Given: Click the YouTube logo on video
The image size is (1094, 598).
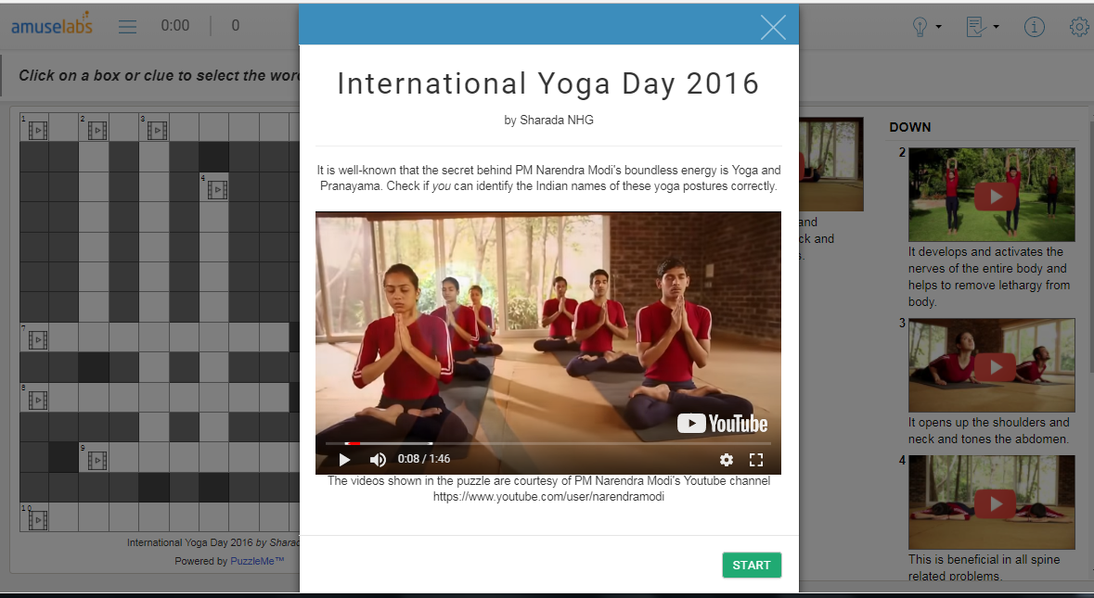Looking at the screenshot, I should point(723,424).
